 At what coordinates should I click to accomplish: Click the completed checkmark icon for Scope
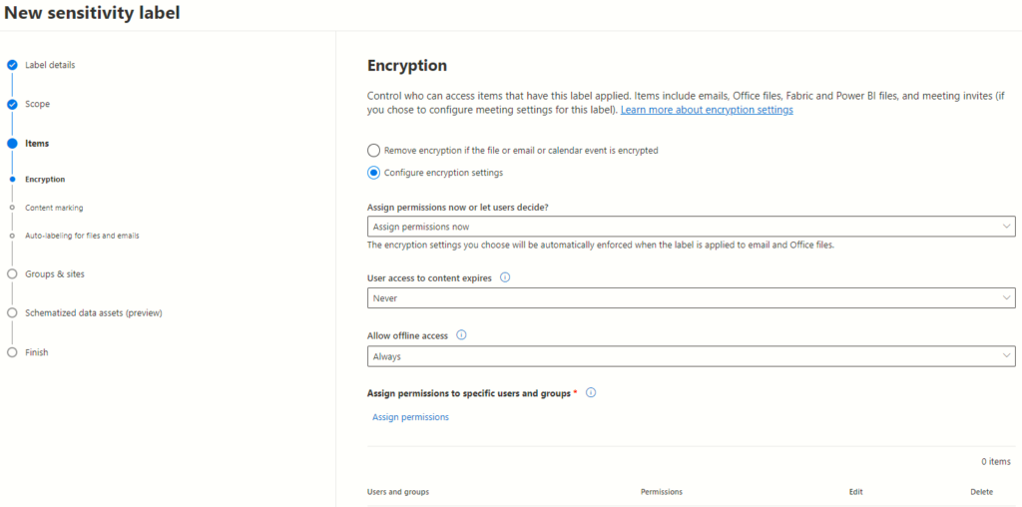tap(12, 104)
